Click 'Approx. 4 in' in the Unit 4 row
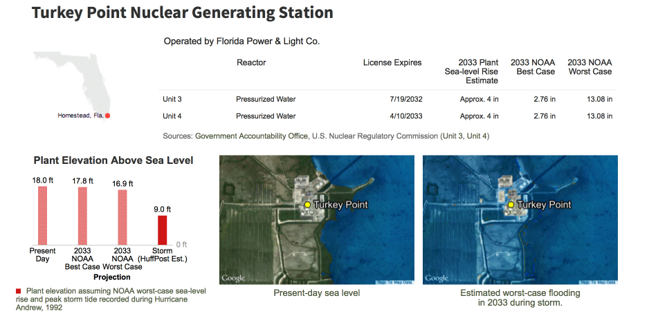Viewport: 649px width, 325px height. [479, 116]
